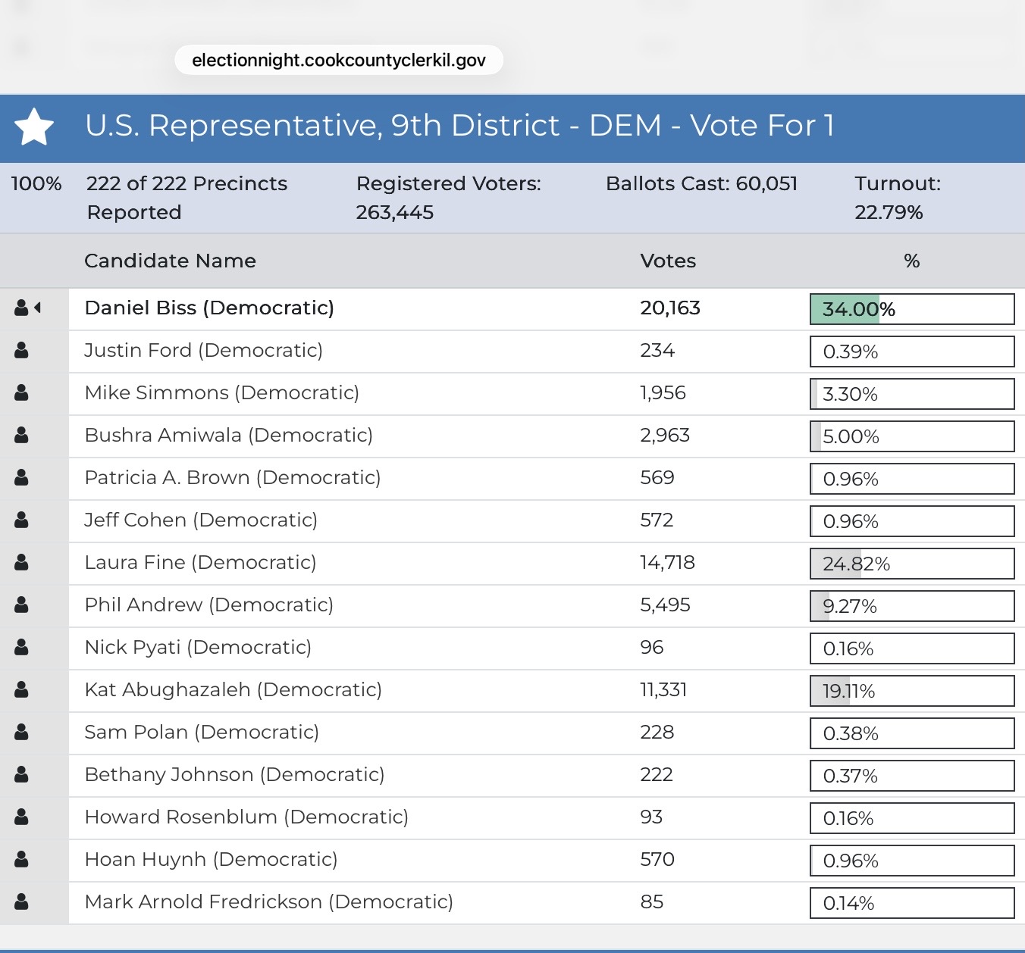Click the % column header
Screen dimensions: 1025x953
pos(911,261)
